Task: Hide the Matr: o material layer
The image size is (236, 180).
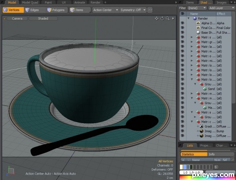Action: (x=183, y=56)
